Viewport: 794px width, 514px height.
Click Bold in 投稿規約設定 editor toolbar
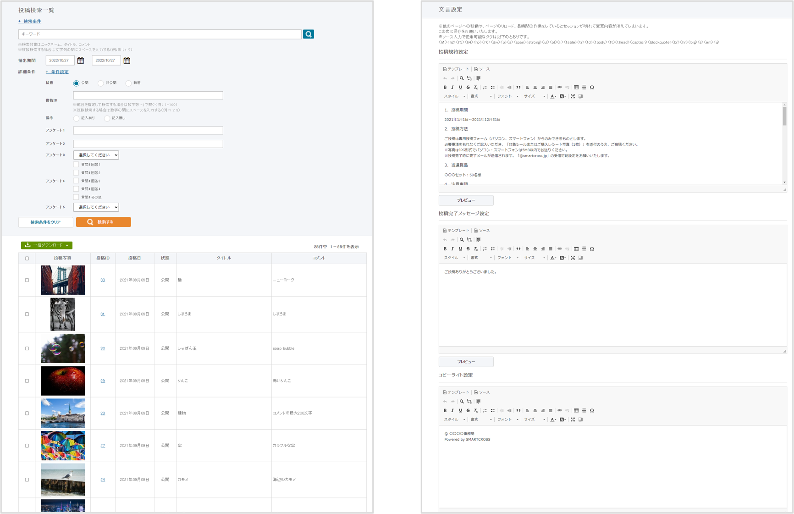pyautogui.click(x=445, y=88)
